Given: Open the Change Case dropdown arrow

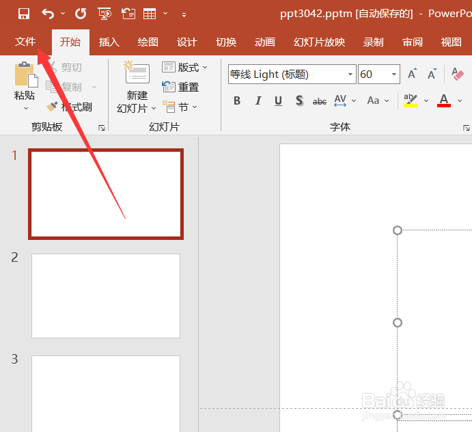Looking at the screenshot, I should click(387, 100).
